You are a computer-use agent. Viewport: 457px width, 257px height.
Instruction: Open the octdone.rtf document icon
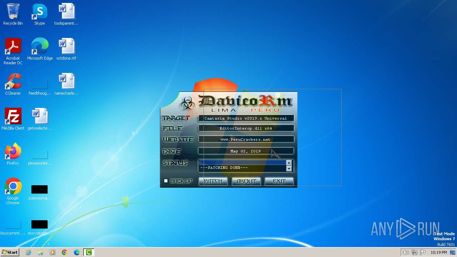[x=66, y=49]
